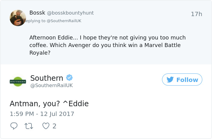Image resolution: width=212 pixels, height=139 pixels.
Task: Open the 17h timestamp link
Action: [x=196, y=14]
